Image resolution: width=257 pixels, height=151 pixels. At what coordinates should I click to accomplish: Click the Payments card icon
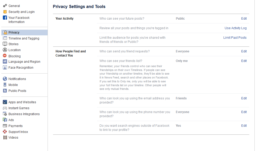pyautogui.click(x=5, y=126)
